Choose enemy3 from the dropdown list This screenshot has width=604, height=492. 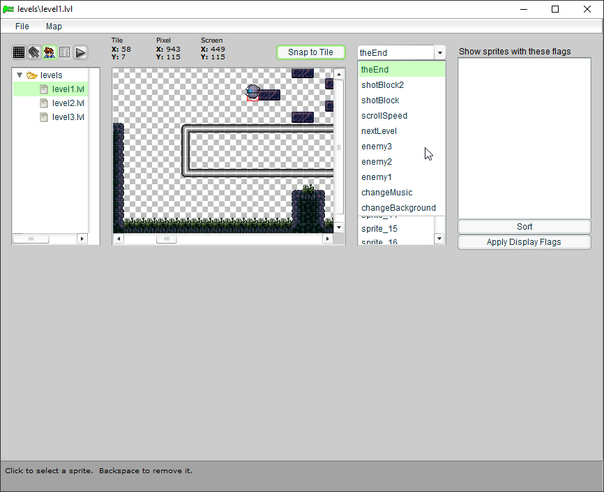(x=377, y=147)
